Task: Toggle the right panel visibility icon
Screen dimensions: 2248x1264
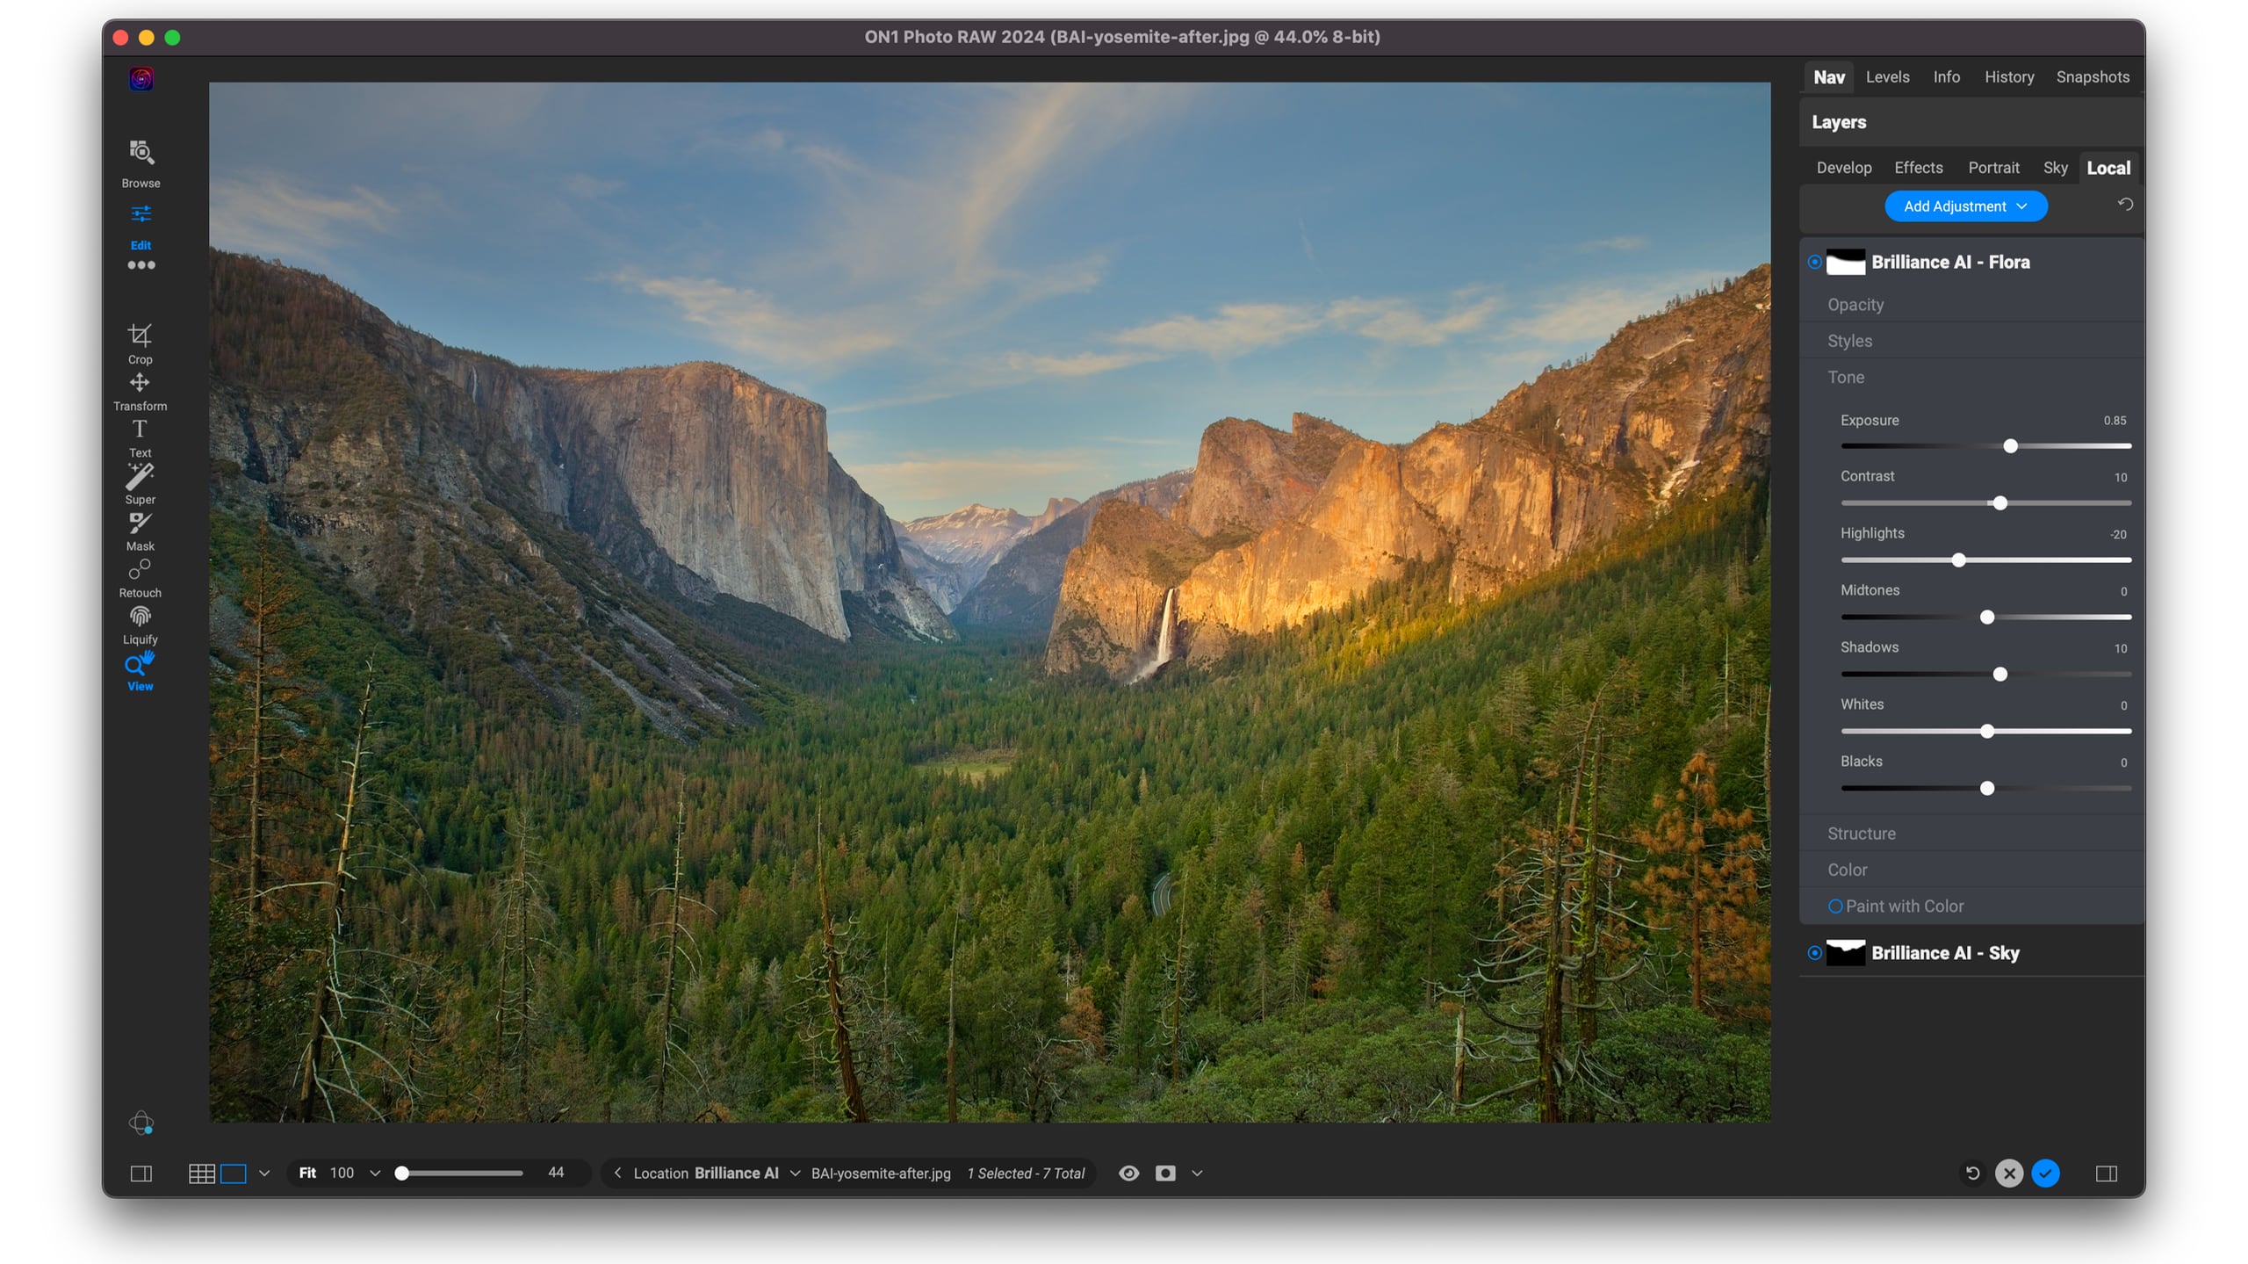Action: coord(2106,1174)
